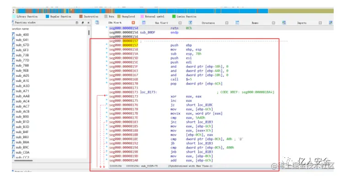This screenshot has width=341, height=176.
Task: Float the Functions window panel
Action: click(77, 22)
